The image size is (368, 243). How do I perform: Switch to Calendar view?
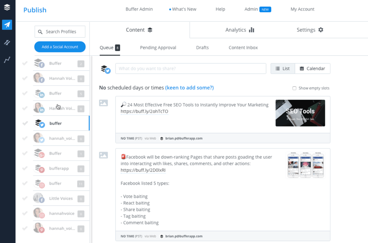click(x=312, y=69)
